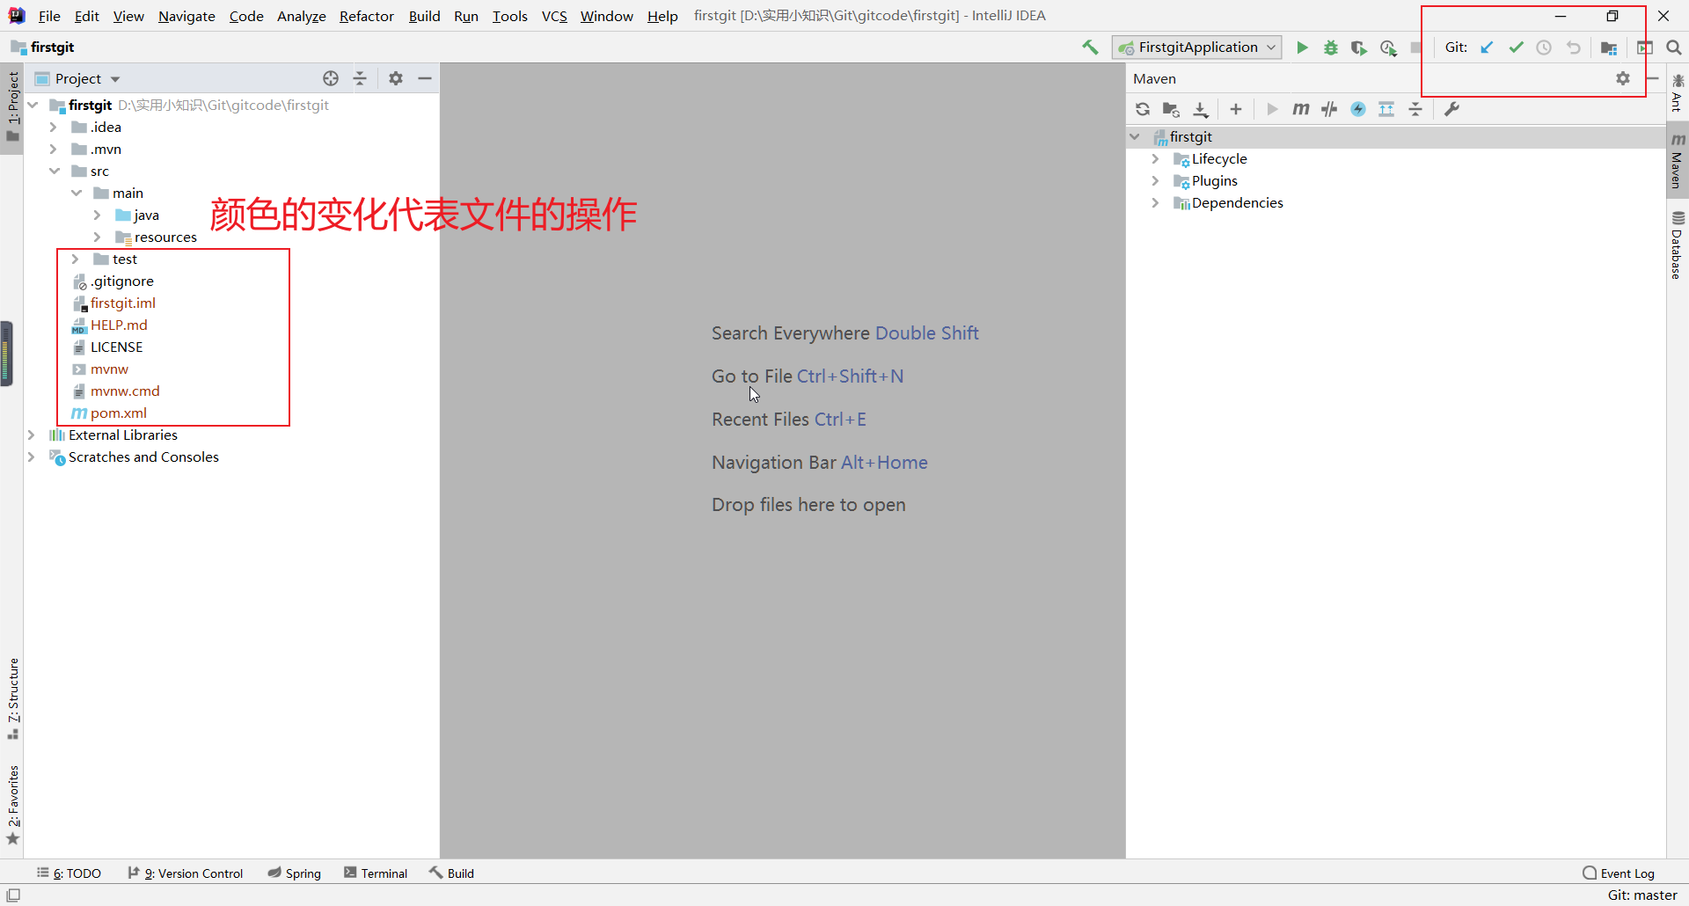
Task: Start debugging with the bug icon
Action: coord(1331,47)
